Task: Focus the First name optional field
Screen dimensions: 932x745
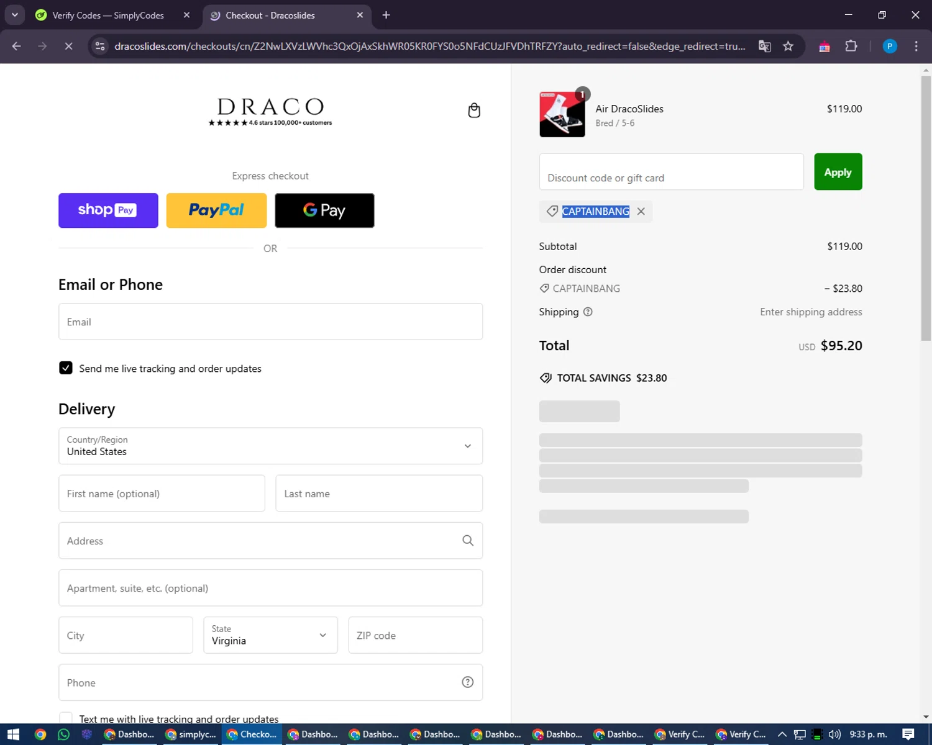Action: [x=162, y=494]
